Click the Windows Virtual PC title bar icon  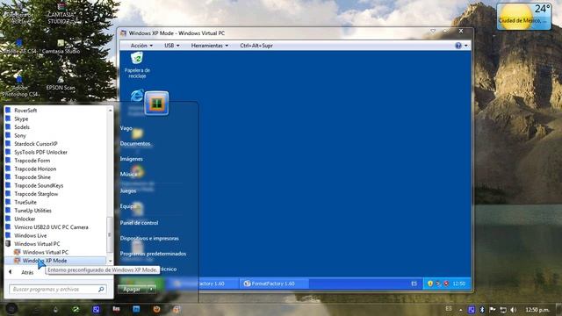(123, 33)
